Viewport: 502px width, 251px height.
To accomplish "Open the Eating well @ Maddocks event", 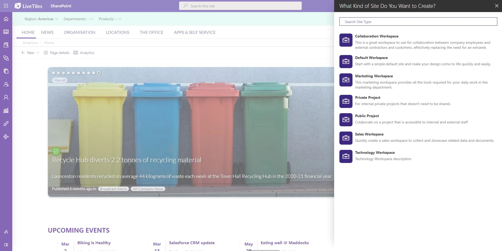I will coord(285,243).
